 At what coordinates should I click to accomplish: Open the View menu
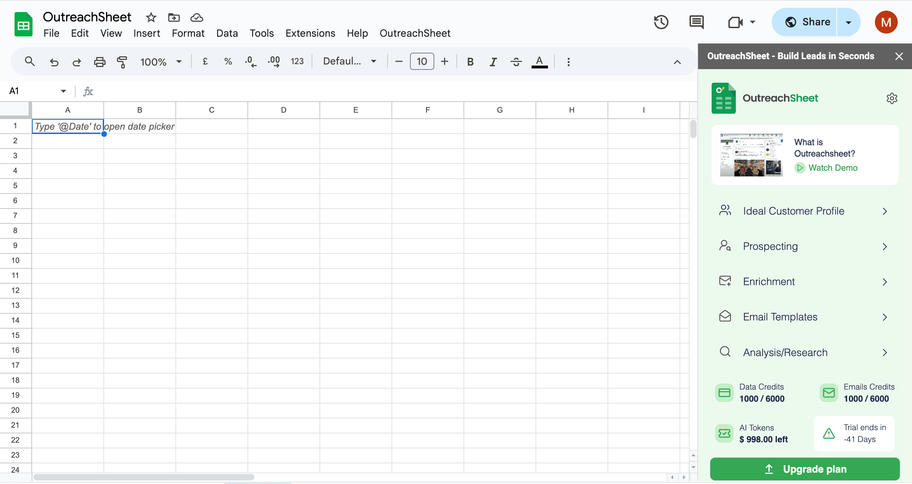[111, 33]
